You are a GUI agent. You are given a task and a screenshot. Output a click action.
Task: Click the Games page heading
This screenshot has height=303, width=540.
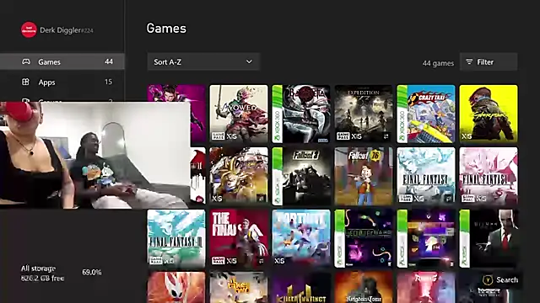166,28
